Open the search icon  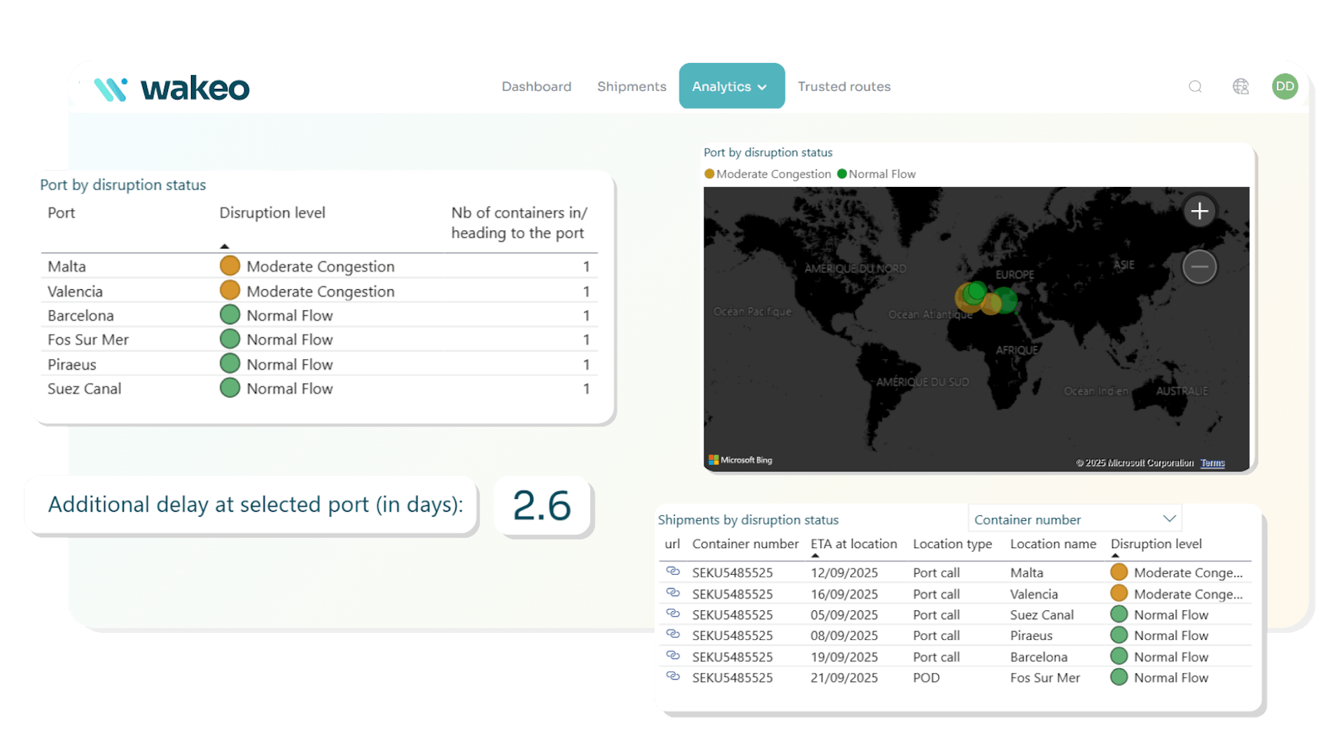coord(1195,87)
